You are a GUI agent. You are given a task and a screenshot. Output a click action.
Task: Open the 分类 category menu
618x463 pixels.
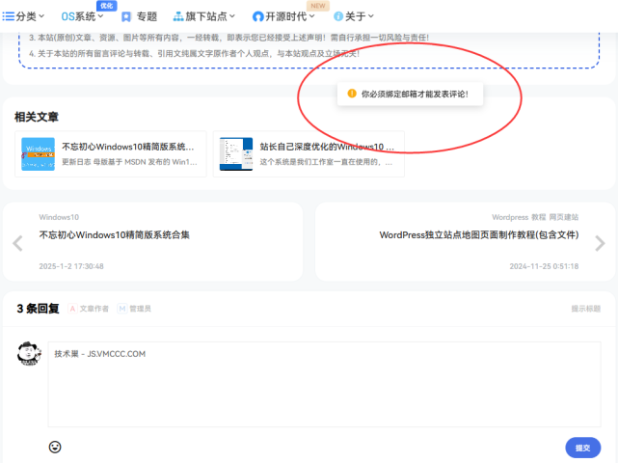tap(23, 16)
